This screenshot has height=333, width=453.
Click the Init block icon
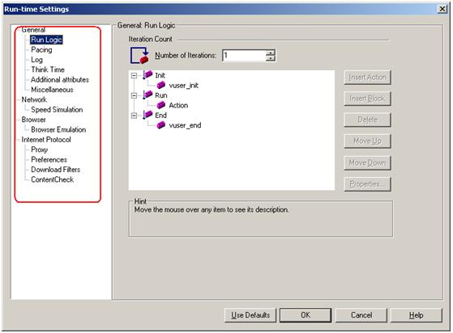pos(147,75)
